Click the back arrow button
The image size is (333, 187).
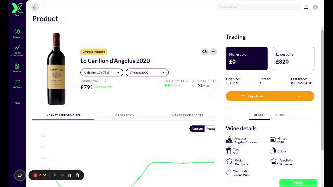(35, 7)
